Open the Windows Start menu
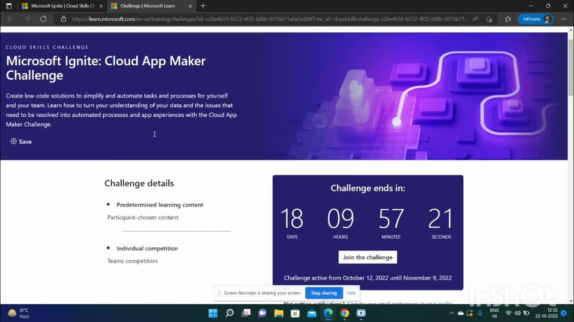This screenshot has width=574, height=322. coord(213,313)
